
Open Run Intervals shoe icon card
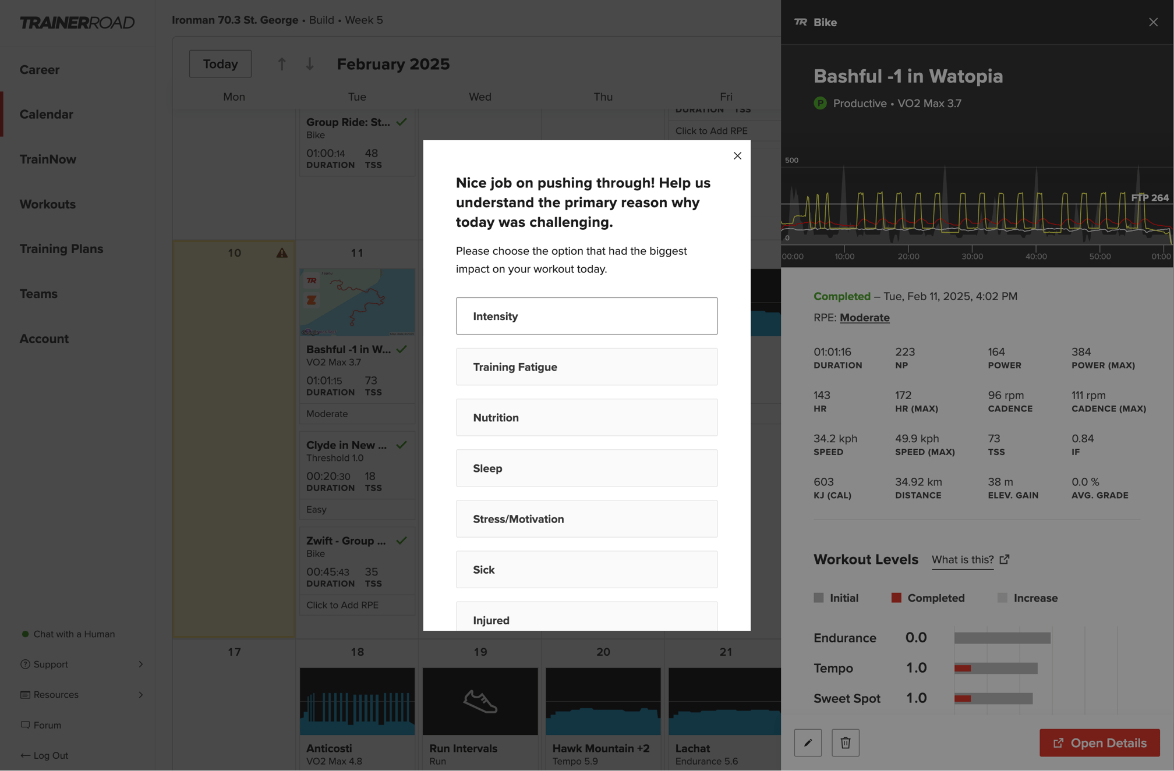[480, 701]
